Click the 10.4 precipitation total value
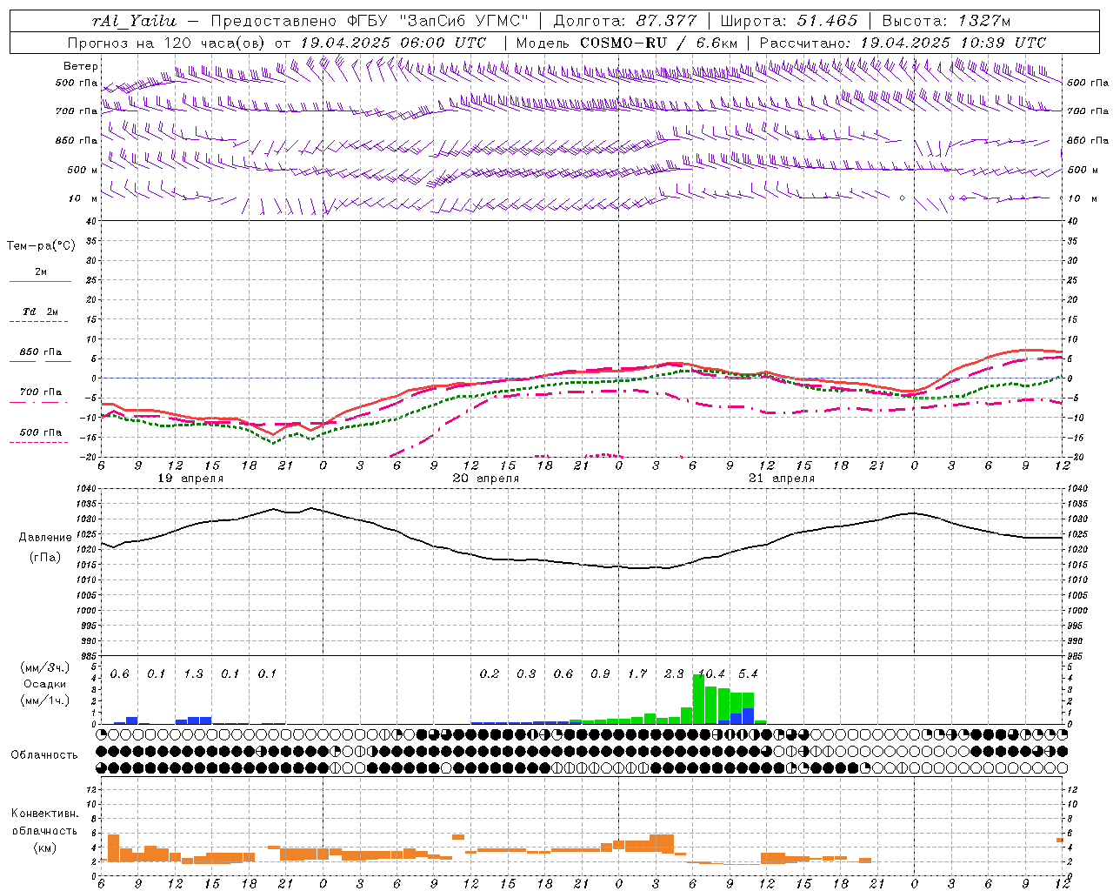The image size is (1113, 891). pyautogui.click(x=711, y=674)
